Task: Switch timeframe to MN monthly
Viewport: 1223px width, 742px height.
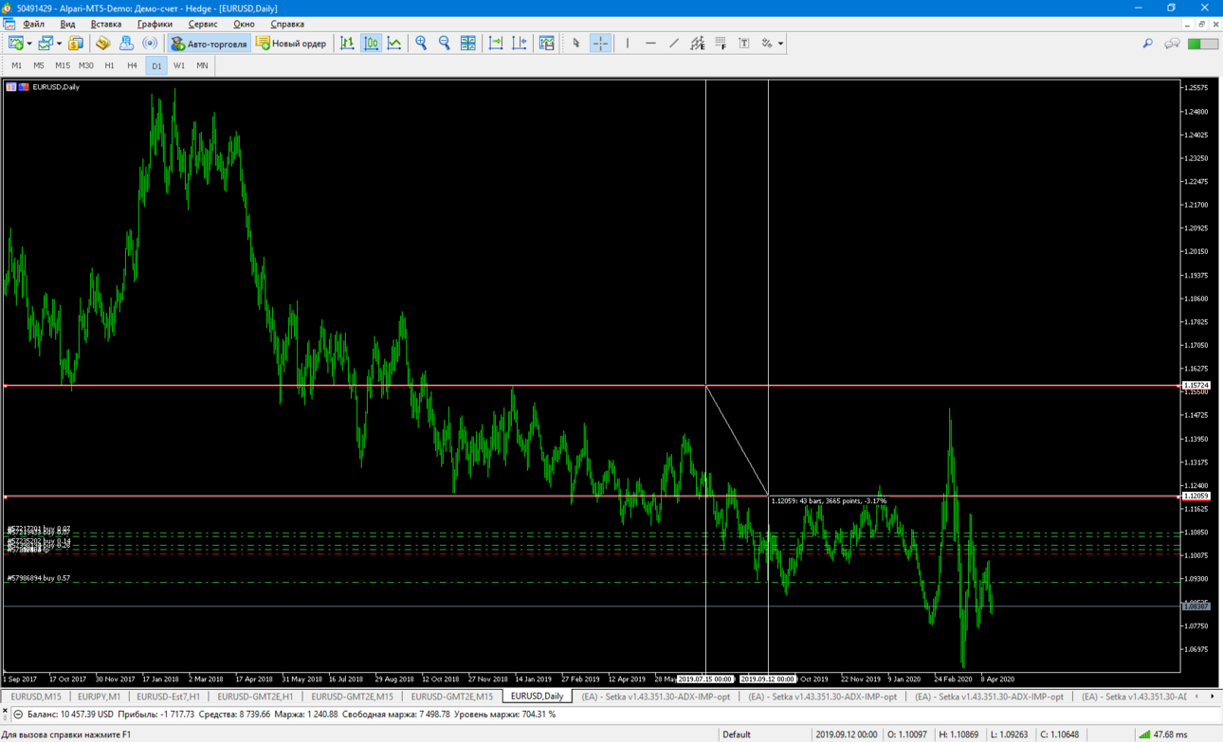Action: [202, 65]
